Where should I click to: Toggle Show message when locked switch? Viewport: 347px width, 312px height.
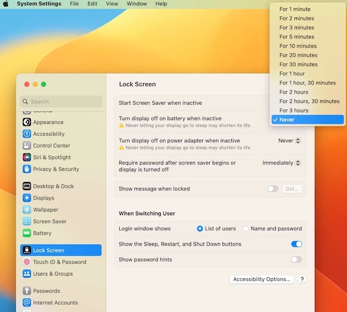pos(273,189)
